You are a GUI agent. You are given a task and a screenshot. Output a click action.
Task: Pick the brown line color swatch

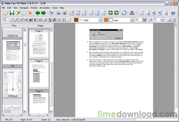coord(76,20)
